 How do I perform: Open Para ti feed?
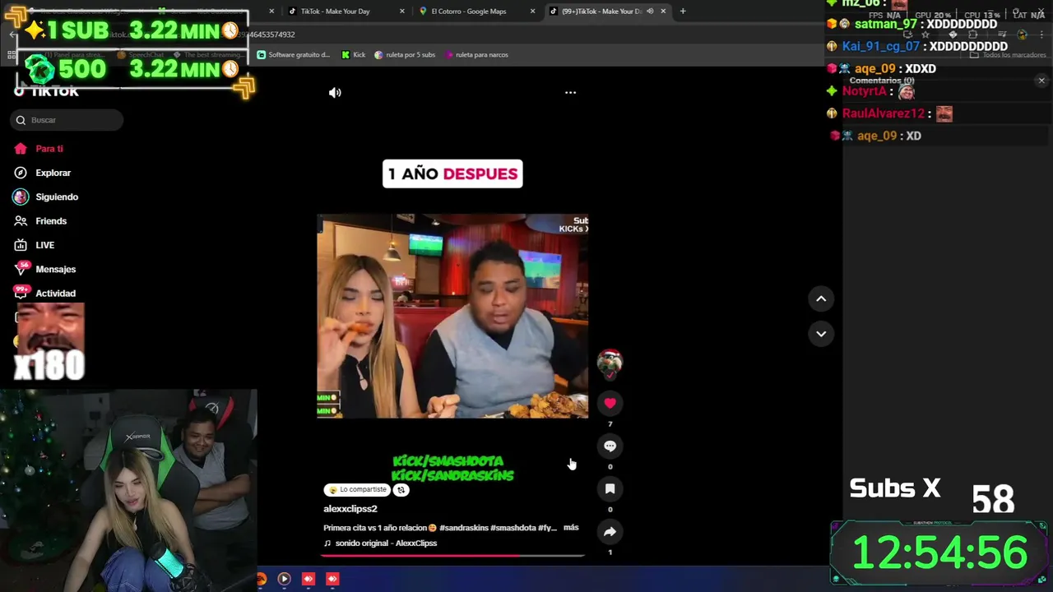click(x=49, y=149)
